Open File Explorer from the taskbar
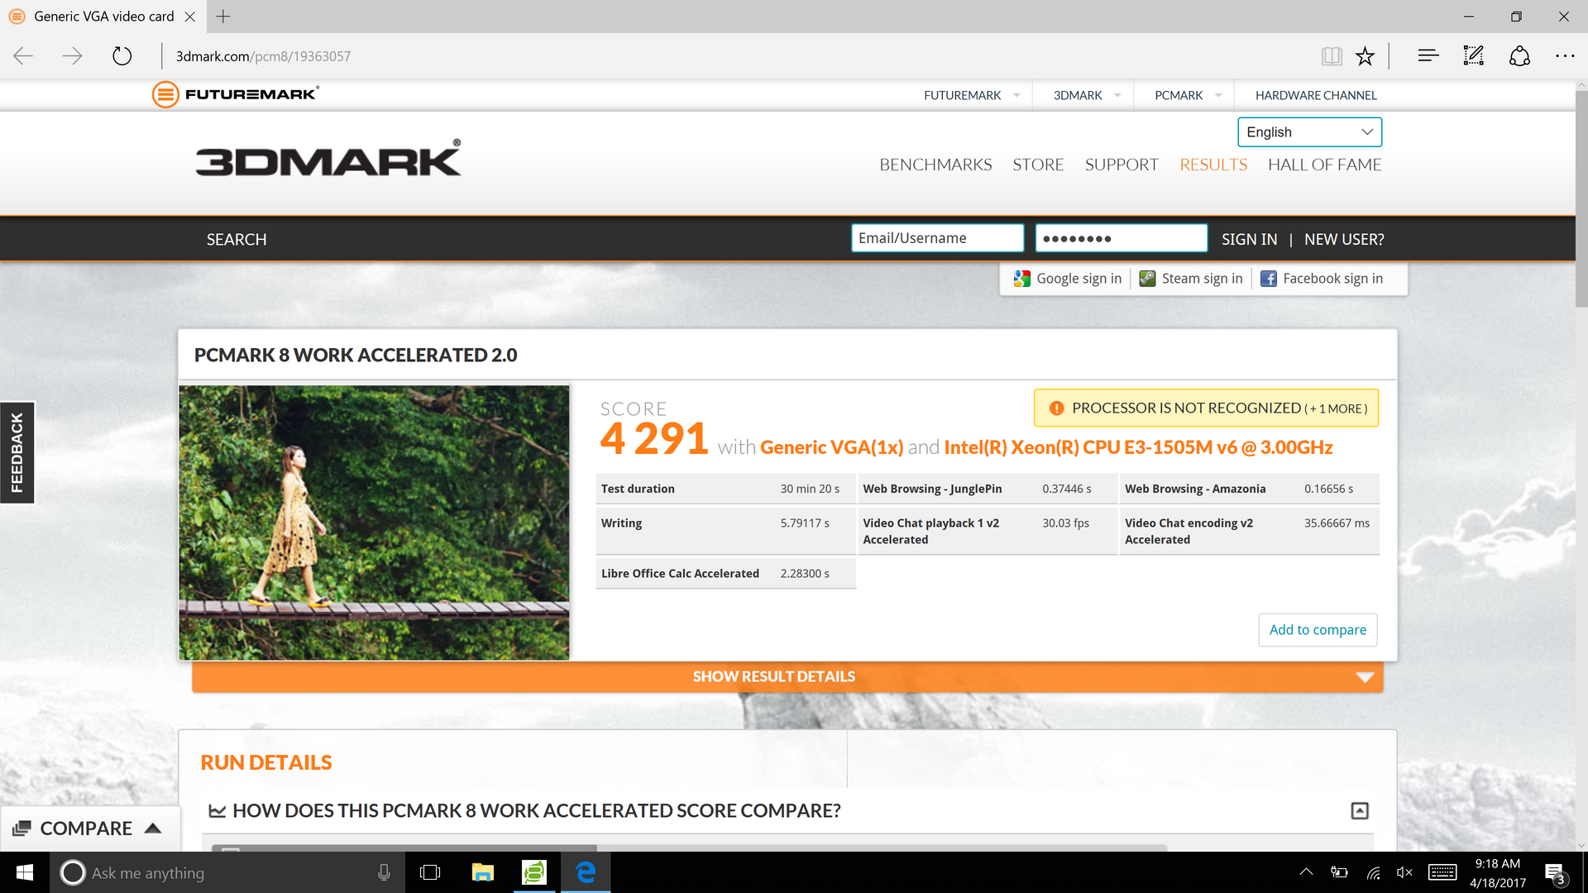Screen dimensions: 1588x893 (482, 872)
